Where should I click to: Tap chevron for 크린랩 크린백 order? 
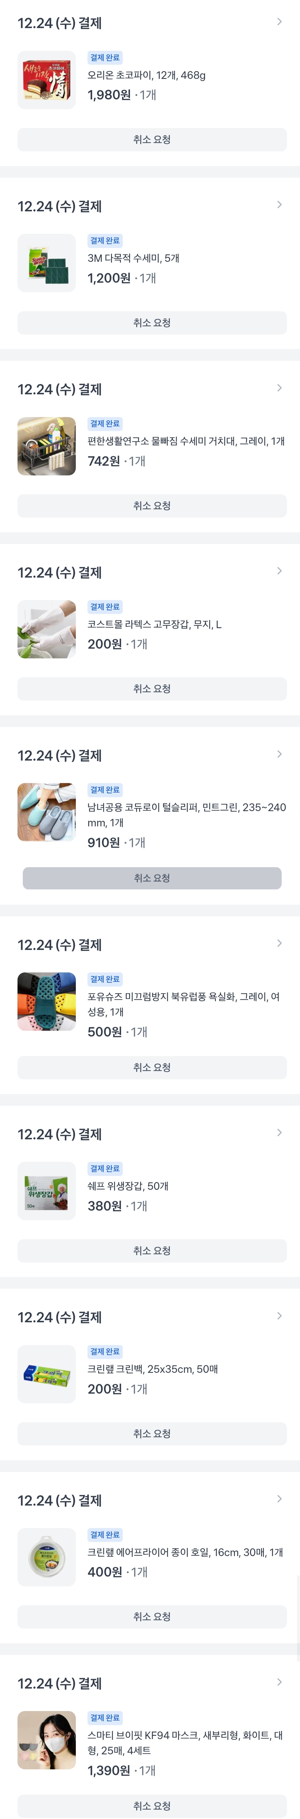pyautogui.click(x=279, y=1316)
